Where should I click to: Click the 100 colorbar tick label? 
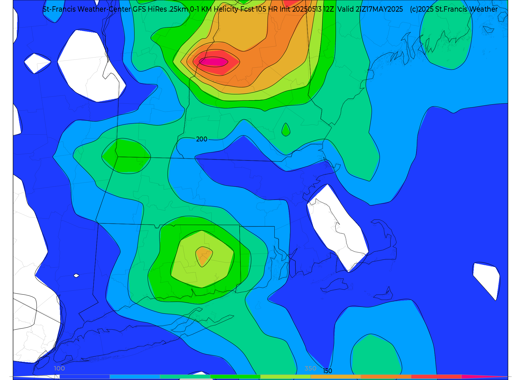tap(59, 368)
